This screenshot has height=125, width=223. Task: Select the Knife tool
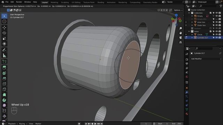point(4,89)
